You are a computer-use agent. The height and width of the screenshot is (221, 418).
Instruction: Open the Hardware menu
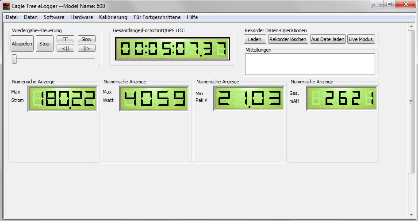[x=81, y=17]
